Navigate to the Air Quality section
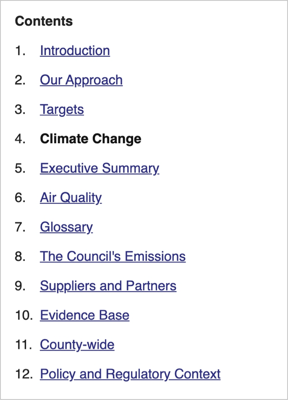The height and width of the screenshot is (400, 288). click(x=71, y=198)
